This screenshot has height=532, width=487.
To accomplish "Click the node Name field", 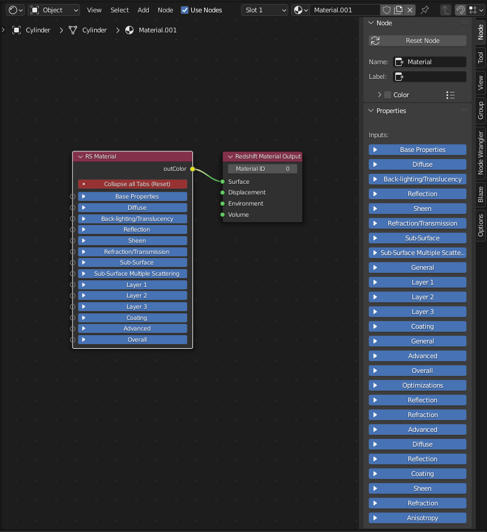I will pyautogui.click(x=430, y=62).
